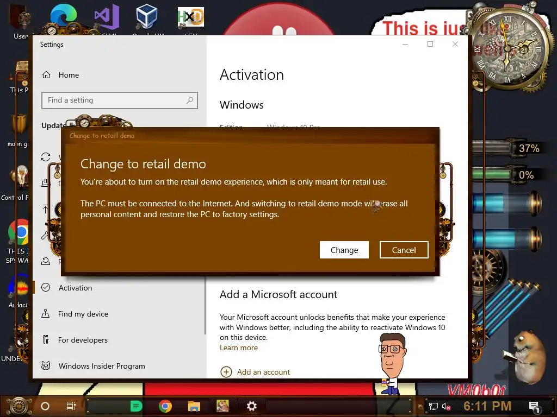Open HxD hex editor desktop shortcut
Screen dimensions: 557x417
click(191, 17)
